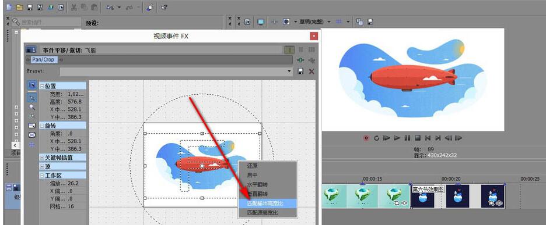Click the search plugins field
The image size is (546, 225).
tap(47, 22)
